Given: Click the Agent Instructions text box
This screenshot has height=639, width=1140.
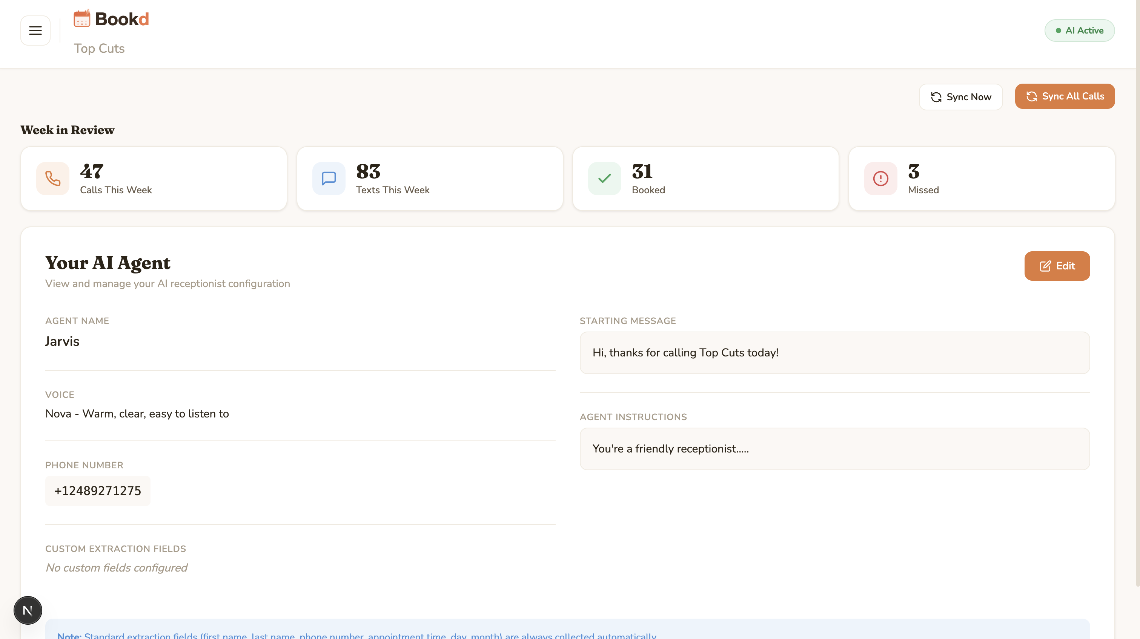Looking at the screenshot, I should pyautogui.click(x=834, y=448).
